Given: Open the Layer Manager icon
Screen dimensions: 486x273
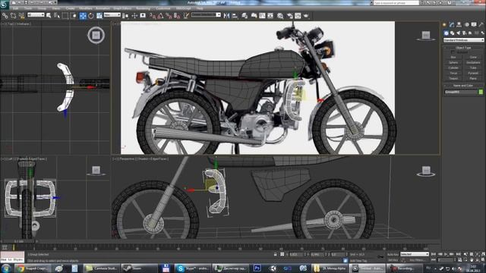Looking at the screenshot, I should click(x=245, y=15).
